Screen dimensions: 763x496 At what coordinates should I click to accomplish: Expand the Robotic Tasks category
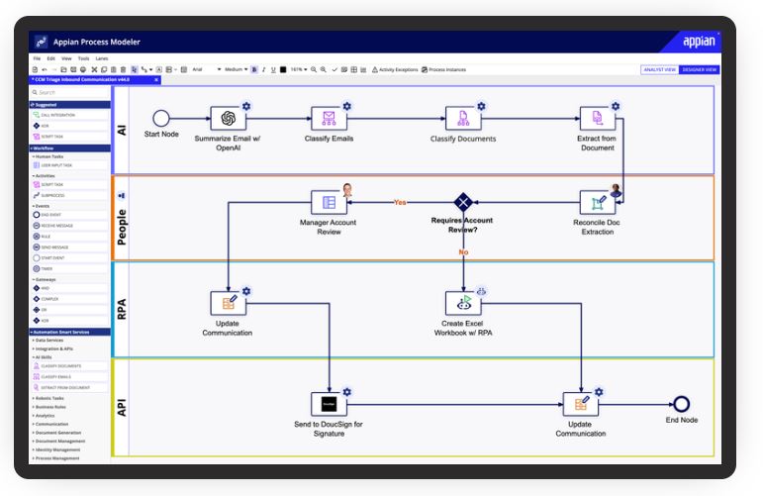[x=50, y=396]
